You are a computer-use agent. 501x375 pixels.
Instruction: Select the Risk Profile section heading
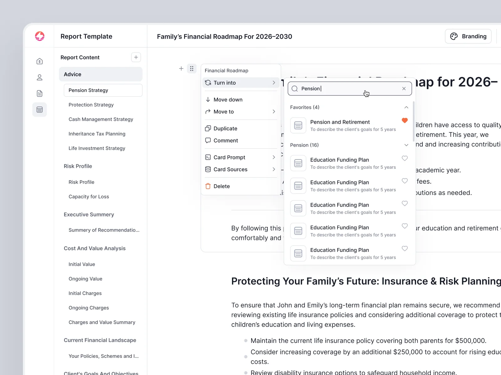point(78,166)
